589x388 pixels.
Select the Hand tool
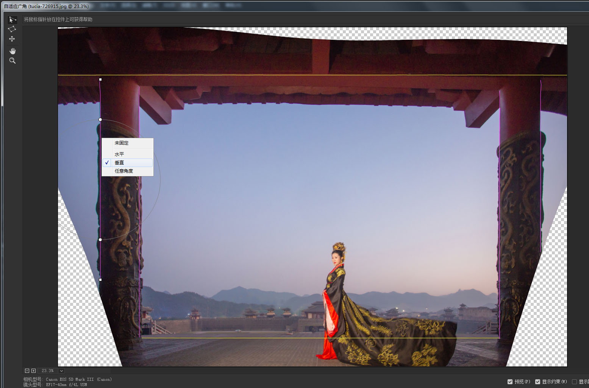[12, 51]
